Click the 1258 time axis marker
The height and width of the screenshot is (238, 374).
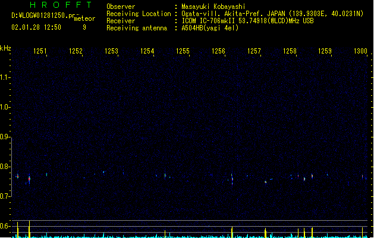[x=290, y=51]
